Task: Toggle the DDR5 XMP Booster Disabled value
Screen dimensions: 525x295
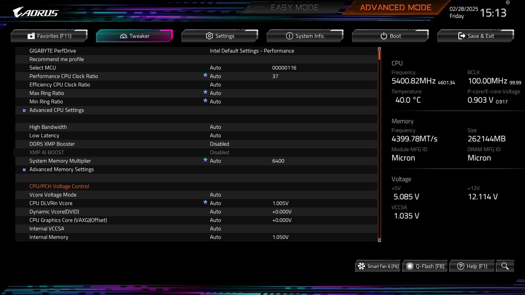Action: pyautogui.click(x=219, y=144)
